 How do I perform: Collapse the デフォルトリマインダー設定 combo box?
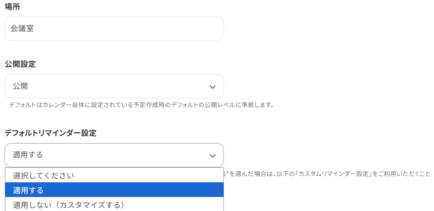point(114,155)
